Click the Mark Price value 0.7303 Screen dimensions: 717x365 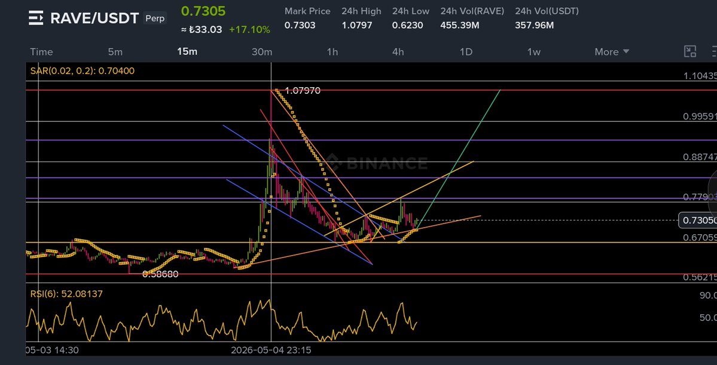click(300, 25)
